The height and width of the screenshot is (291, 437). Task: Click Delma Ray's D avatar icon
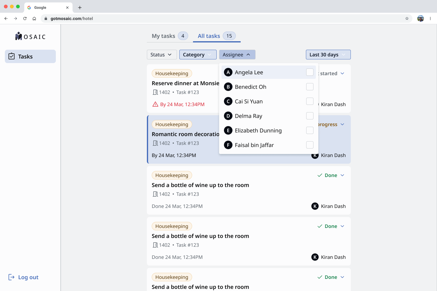pos(228,116)
